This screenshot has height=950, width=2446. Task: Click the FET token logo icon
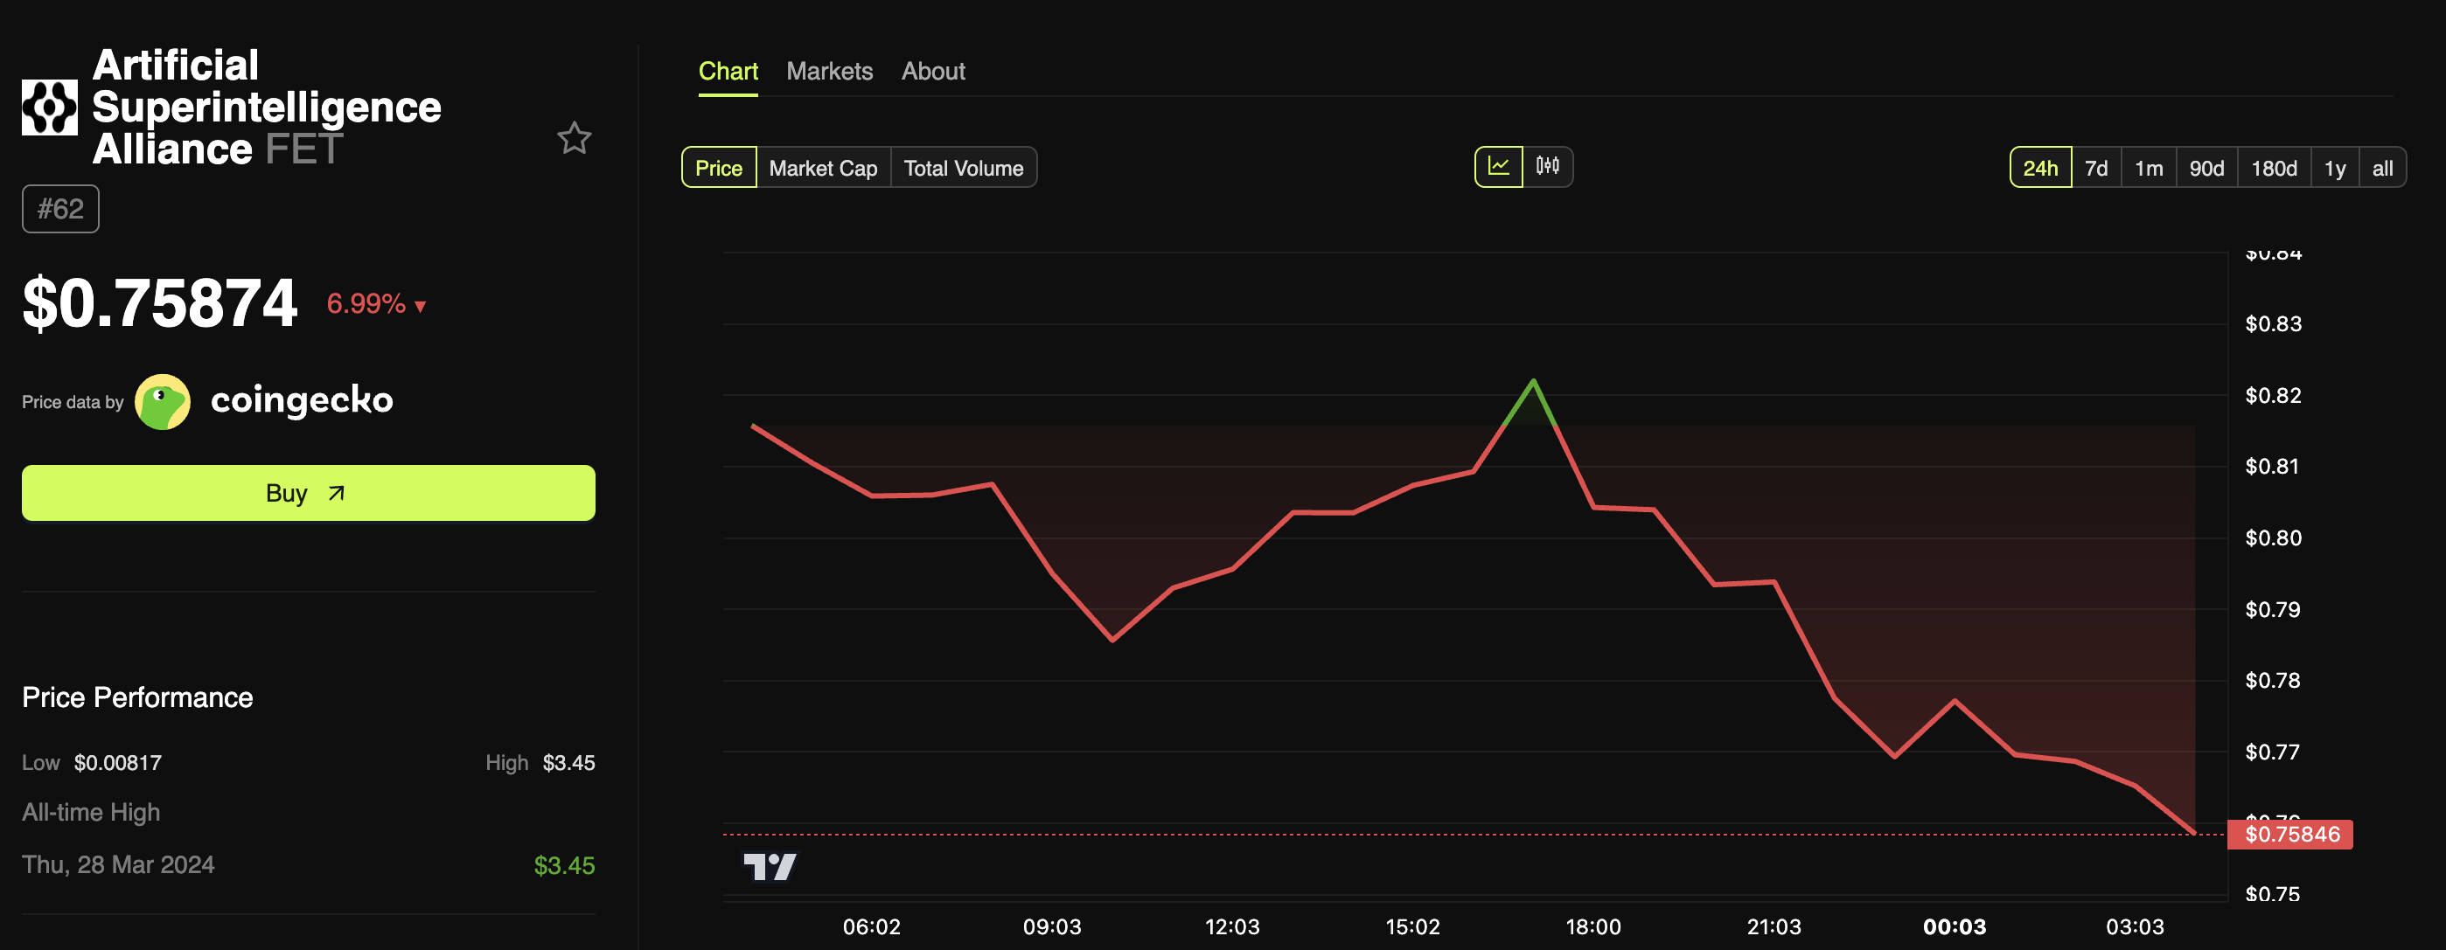coord(49,107)
